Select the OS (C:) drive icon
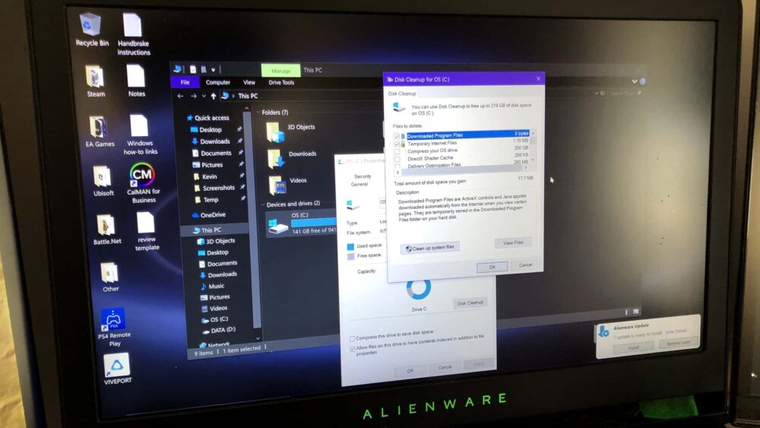The width and height of the screenshot is (760, 428). 278,225
